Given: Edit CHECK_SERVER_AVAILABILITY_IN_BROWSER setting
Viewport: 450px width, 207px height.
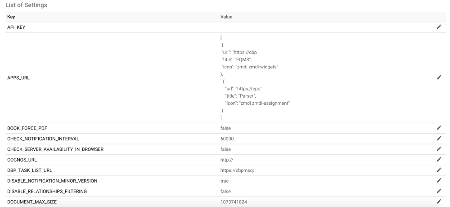Looking at the screenshot, I should click(439, 149).
